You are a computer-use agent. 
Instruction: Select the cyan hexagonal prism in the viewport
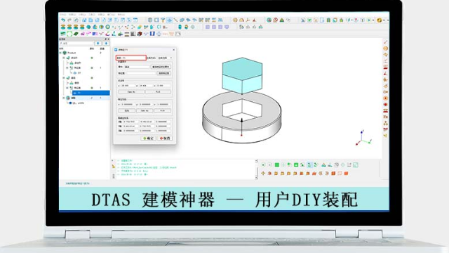pyautogui.click(x=242, y=75)
